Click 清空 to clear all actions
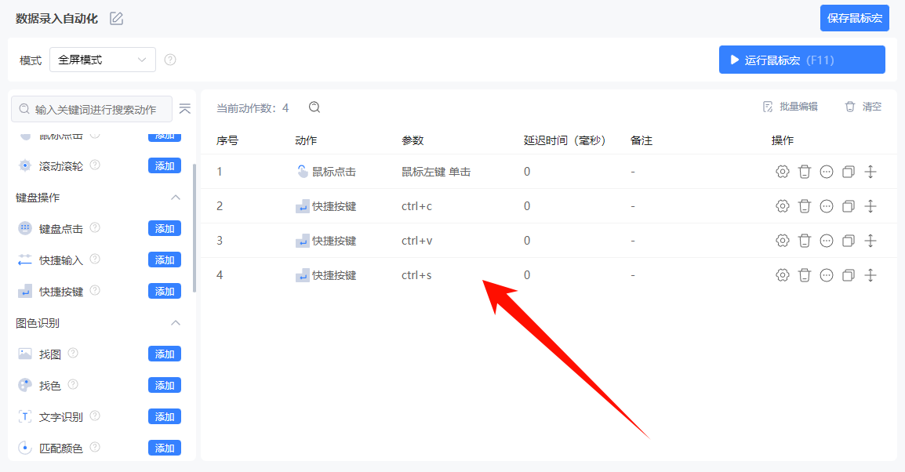The image size is (905, 472). click(863, 107)
